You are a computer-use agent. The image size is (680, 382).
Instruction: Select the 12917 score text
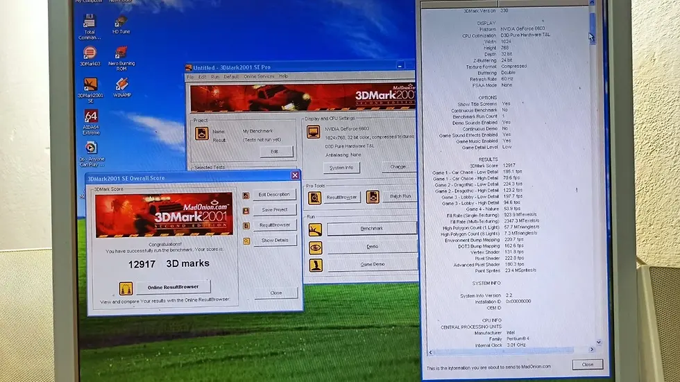pos(142,264)
